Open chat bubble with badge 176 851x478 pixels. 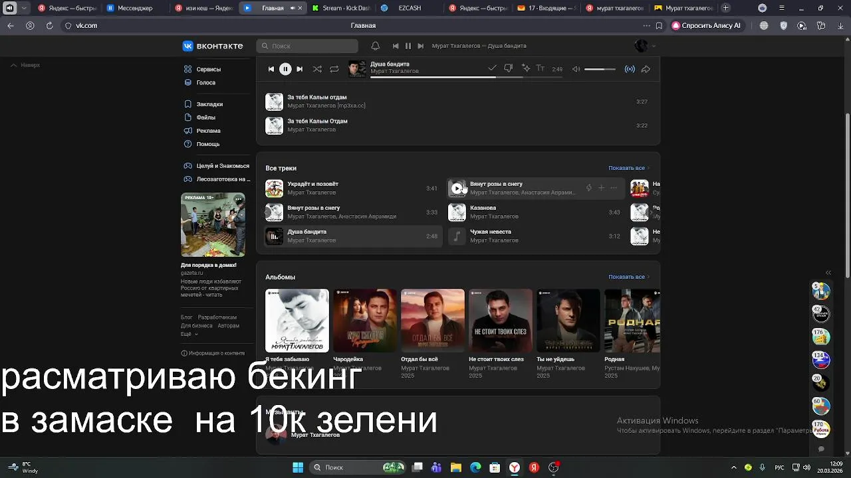pos(821,337)
